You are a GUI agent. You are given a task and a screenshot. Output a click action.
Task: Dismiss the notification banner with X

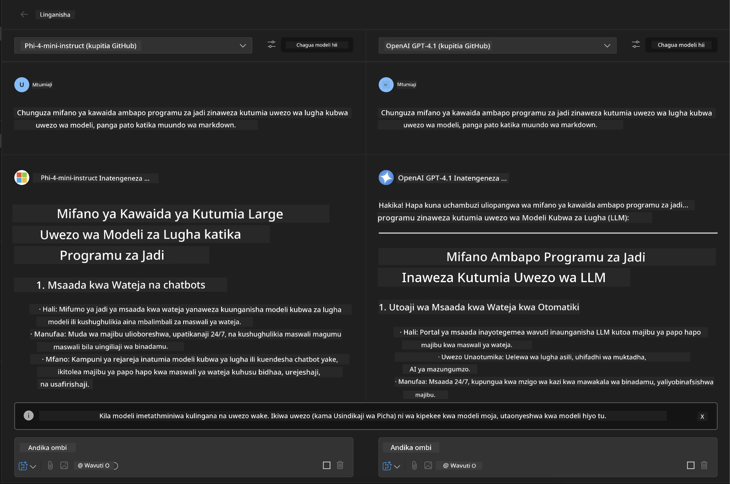(x=702, y=416)
